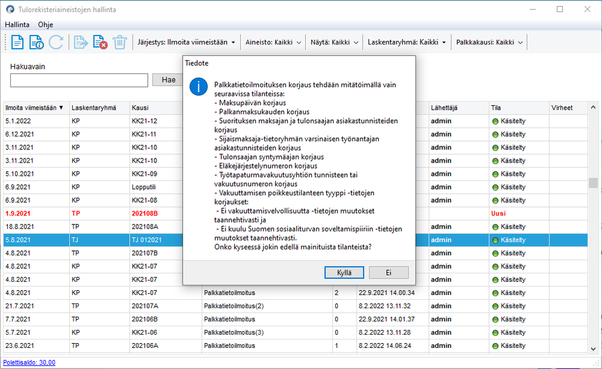602x369 pixels.
Task: Open Polettisaldo: 30,00 link
Action: [x=29, y=362]
